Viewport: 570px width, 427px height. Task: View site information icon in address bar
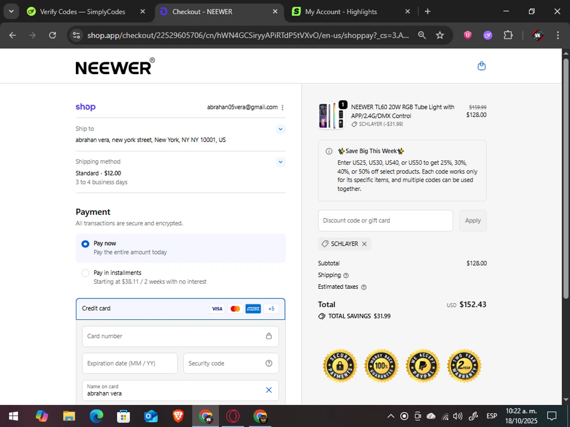pos(76,35)
